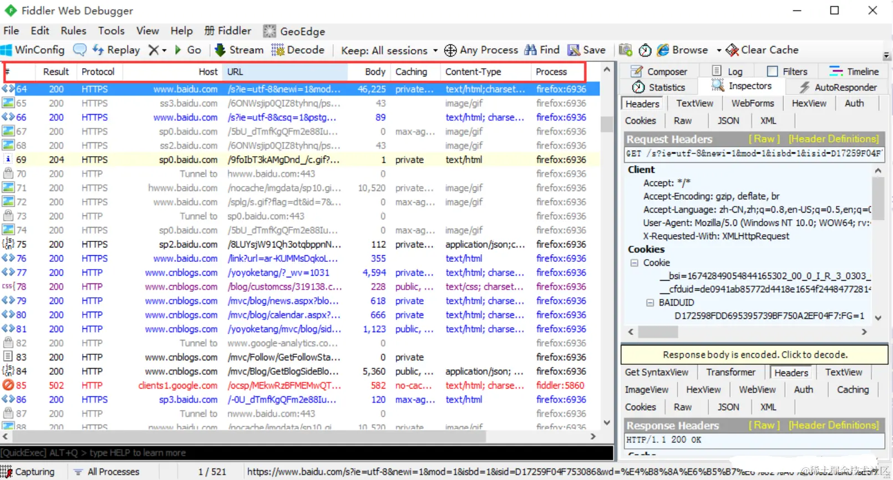Open the Get SyntaxView tab
This screenshot has width=893, height=480.
657,373
